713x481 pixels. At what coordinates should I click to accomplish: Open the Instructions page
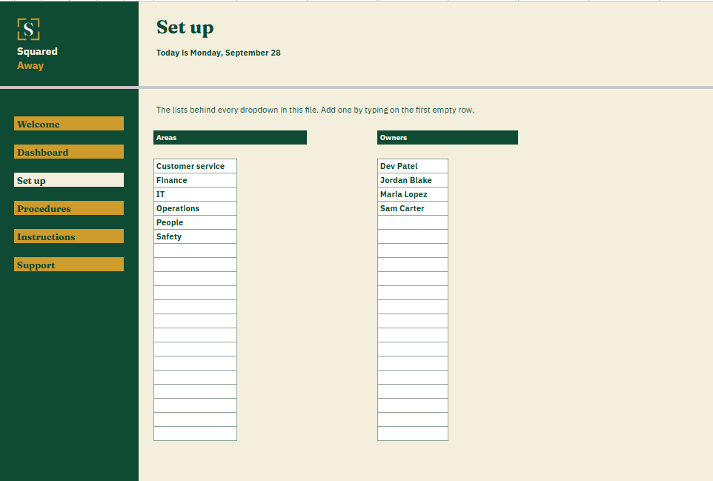69,236
